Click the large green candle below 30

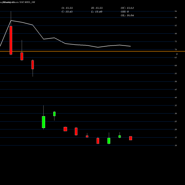tap(44, 122)
